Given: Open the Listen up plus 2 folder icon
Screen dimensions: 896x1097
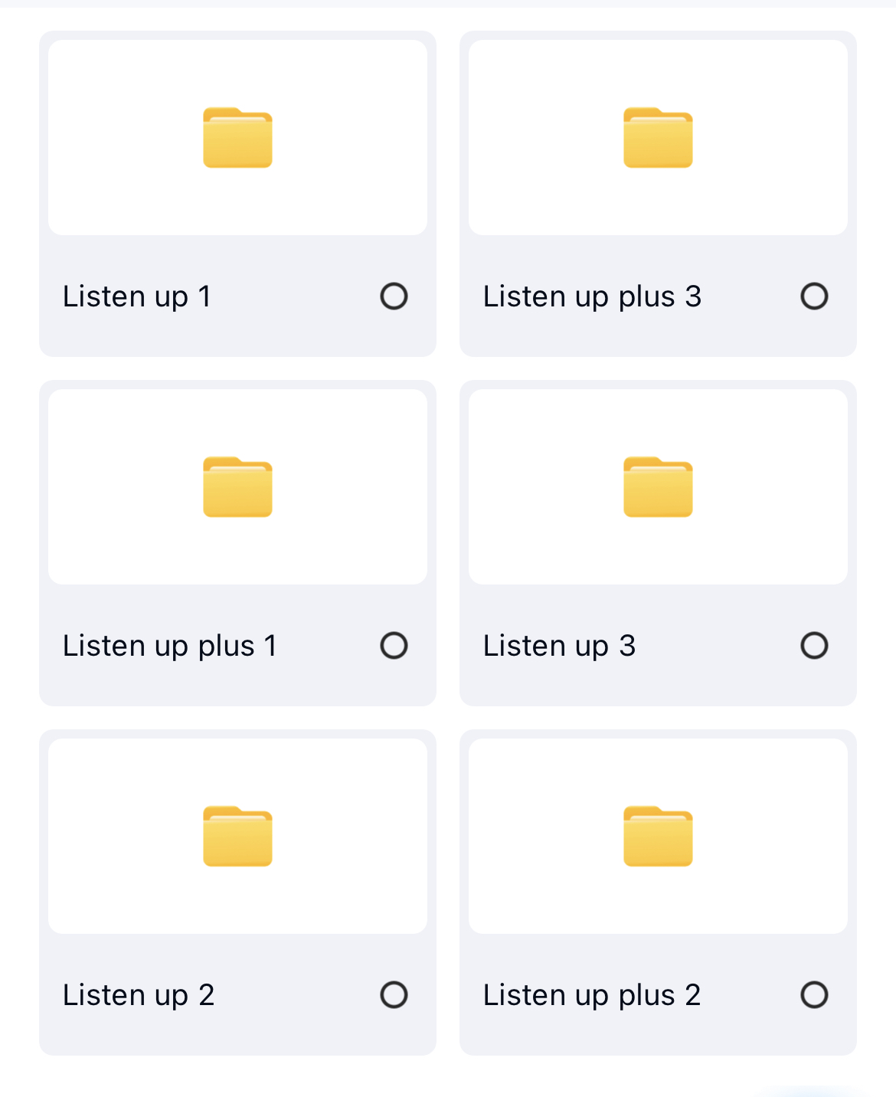Looking at the screenshot, I should [x=658, y=837].
